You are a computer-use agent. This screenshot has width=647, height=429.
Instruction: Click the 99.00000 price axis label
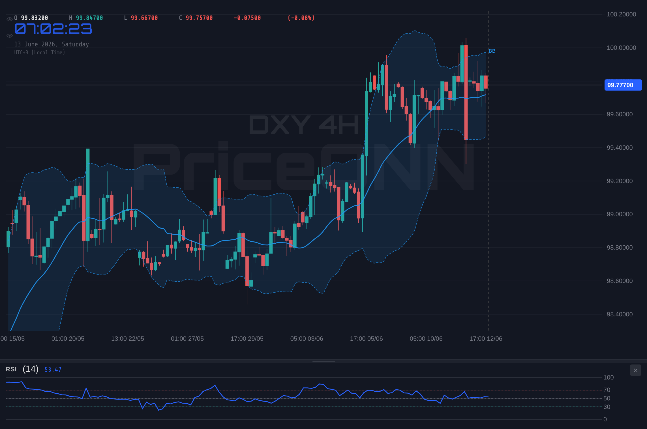[x=620, y=214]
